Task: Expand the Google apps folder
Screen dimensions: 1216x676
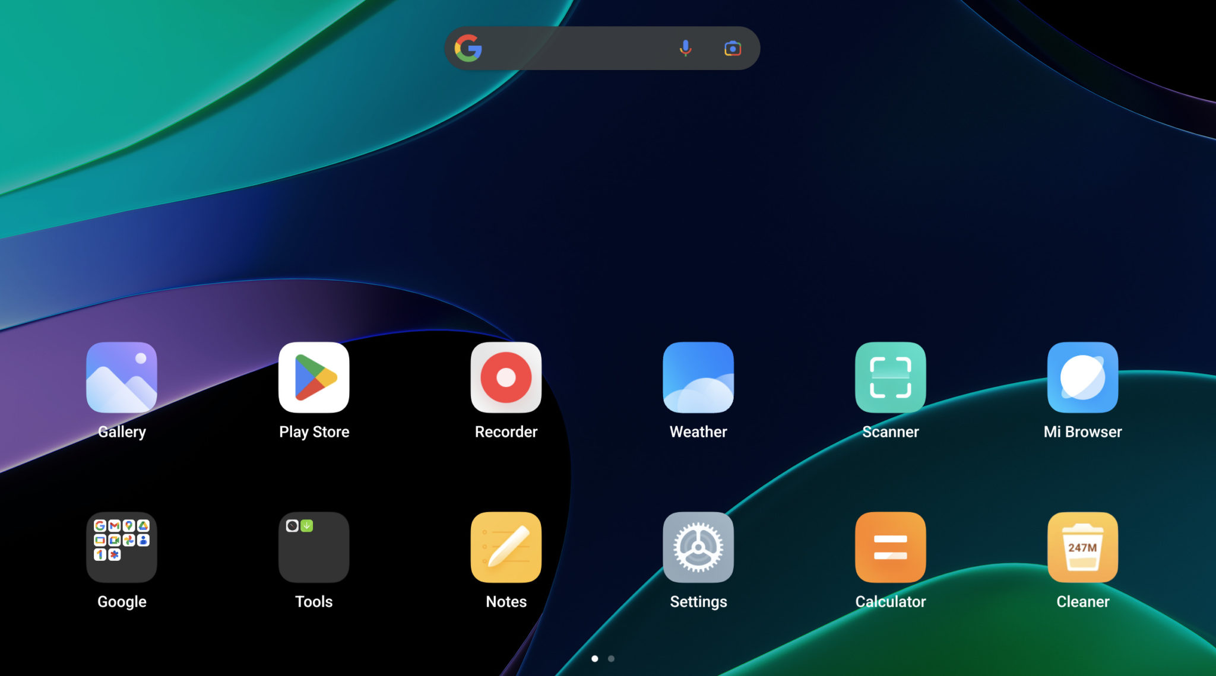Action: point(122,547)
